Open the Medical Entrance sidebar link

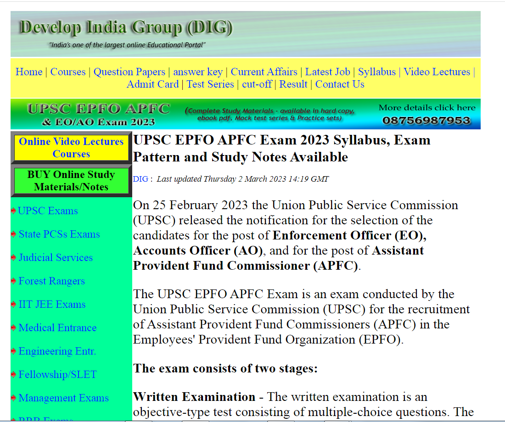58,328
